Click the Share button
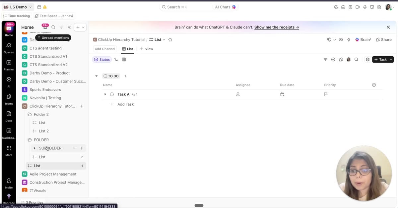Image resolution: width=398 pixels, height=208 pixels. coord(383,39)
